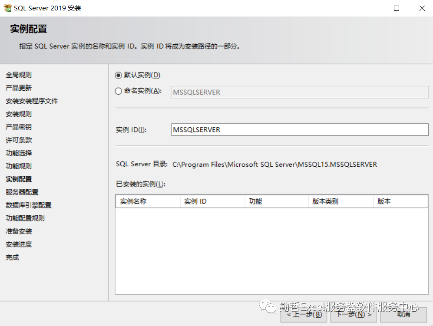
Task: Open the 安装安装程序文件 step
Action: click(x=32, y=101)
